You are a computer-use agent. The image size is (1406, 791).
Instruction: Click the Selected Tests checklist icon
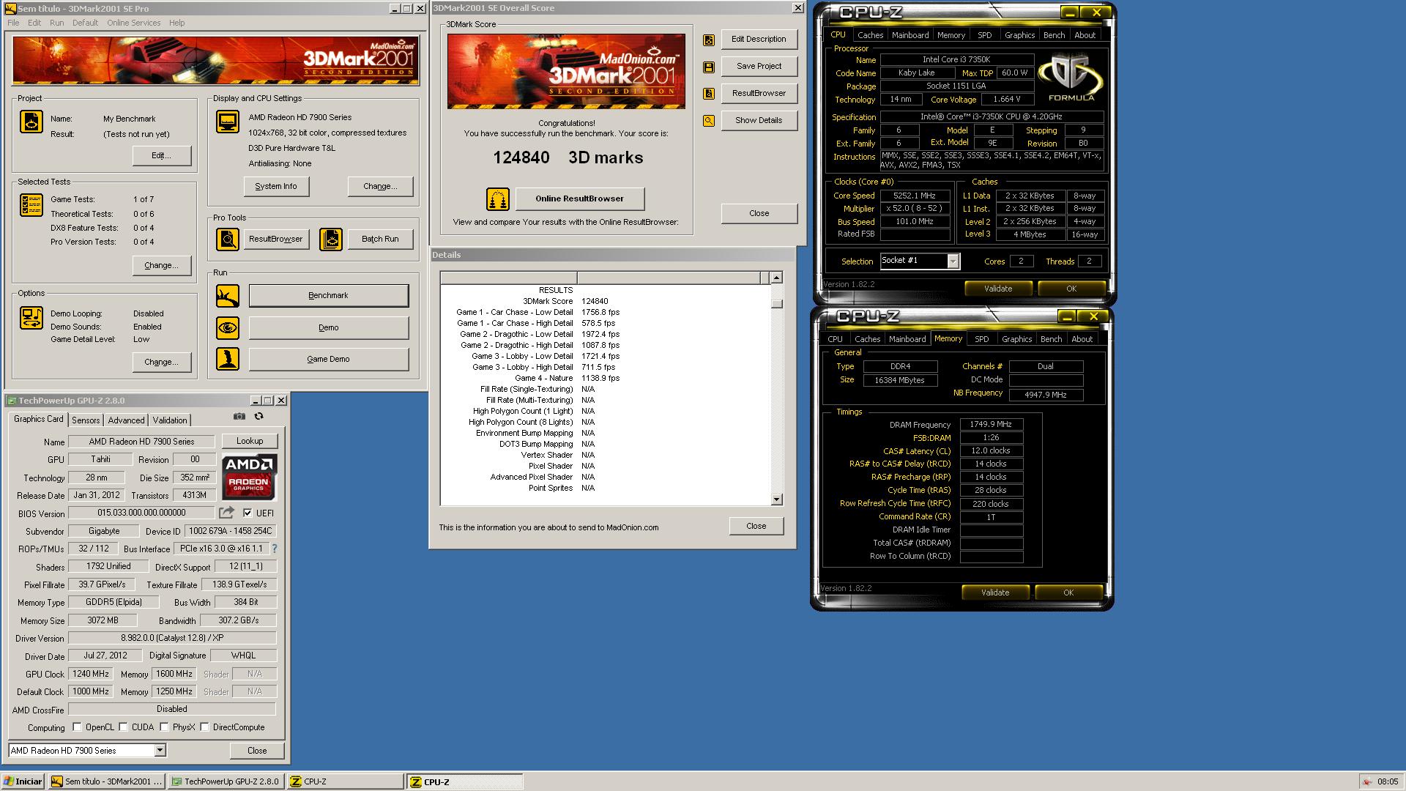pyautogui.click(x=31, y=205)
